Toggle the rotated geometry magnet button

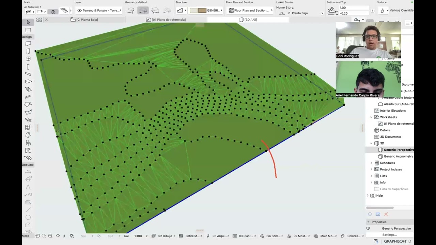[53, 12]
